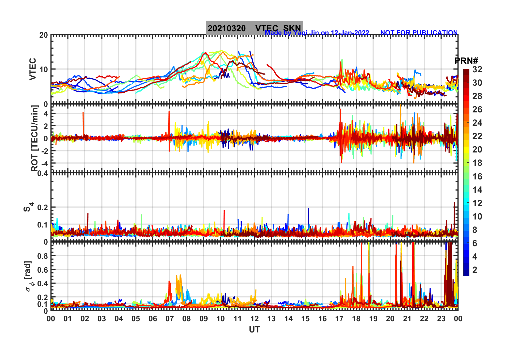Click the 'PRN#' colorbar label

coord(466,61)
